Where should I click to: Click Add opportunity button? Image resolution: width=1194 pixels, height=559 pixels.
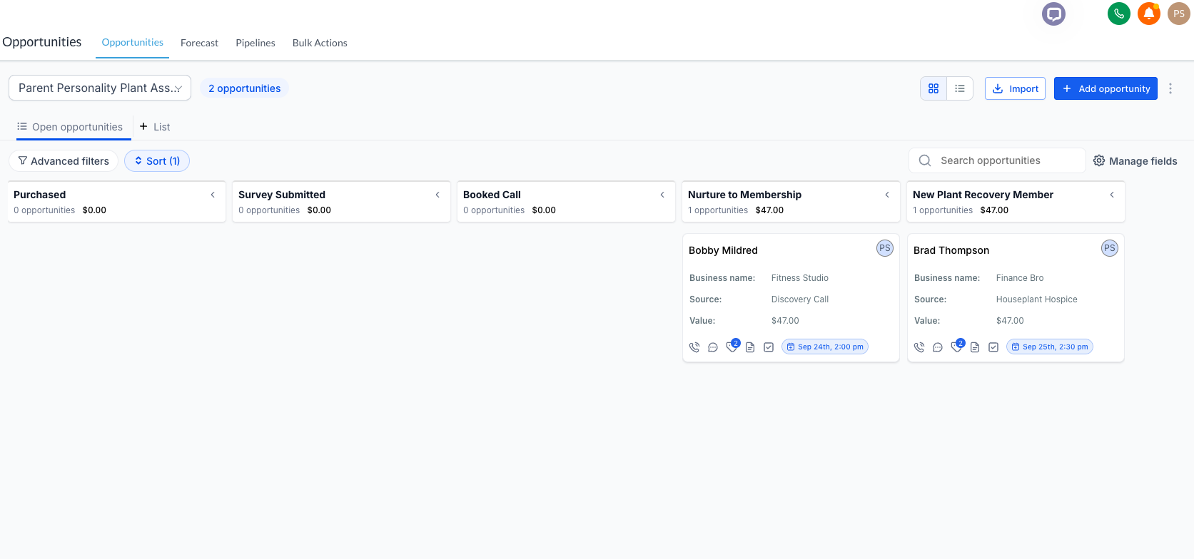click(1106, 88)
